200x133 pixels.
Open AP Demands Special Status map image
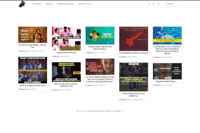134,39
